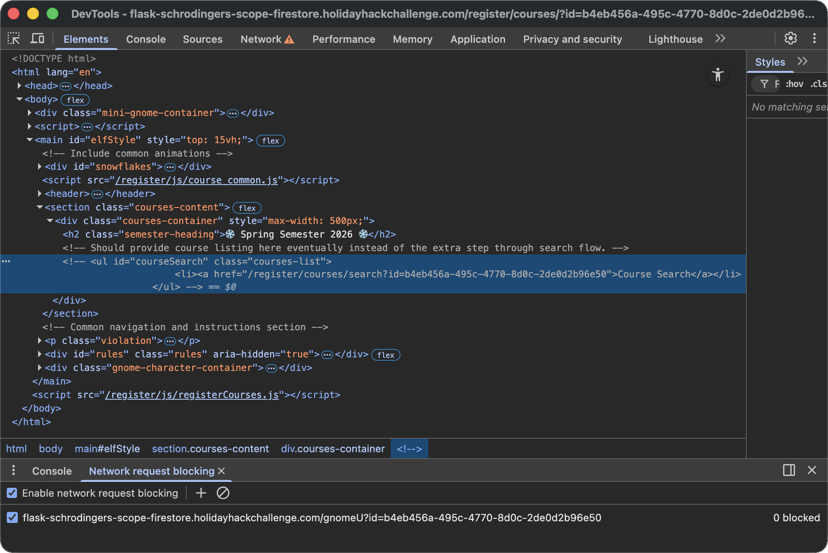Collapse the courses-content section node
The width and height of the screenshot is (828, 553).
pos(40,207)
